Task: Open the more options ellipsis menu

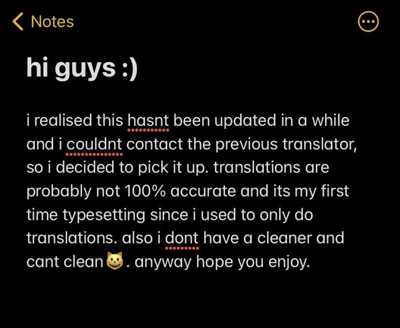Action: coord(368,22)
